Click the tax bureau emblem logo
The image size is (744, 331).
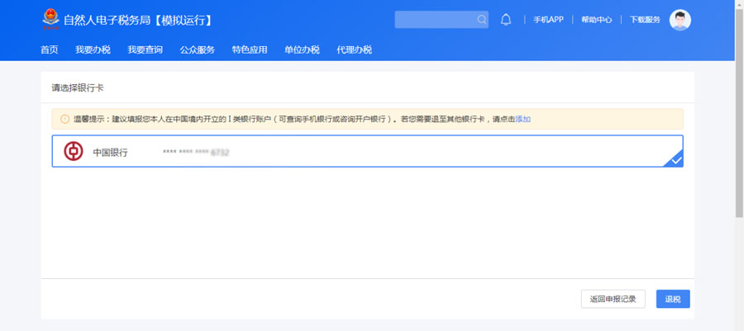tap(50, 19)
